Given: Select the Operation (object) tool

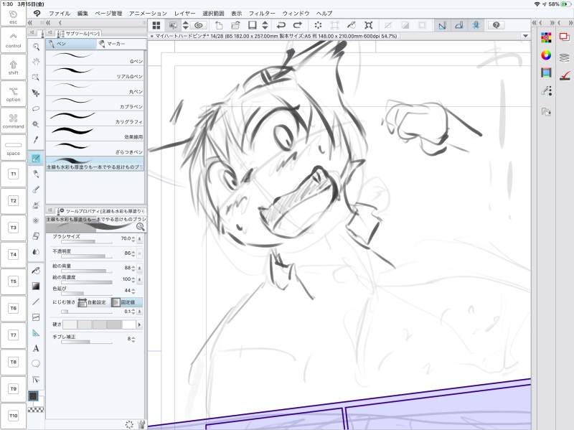Looking at the screenshot, I should [36, 78].
